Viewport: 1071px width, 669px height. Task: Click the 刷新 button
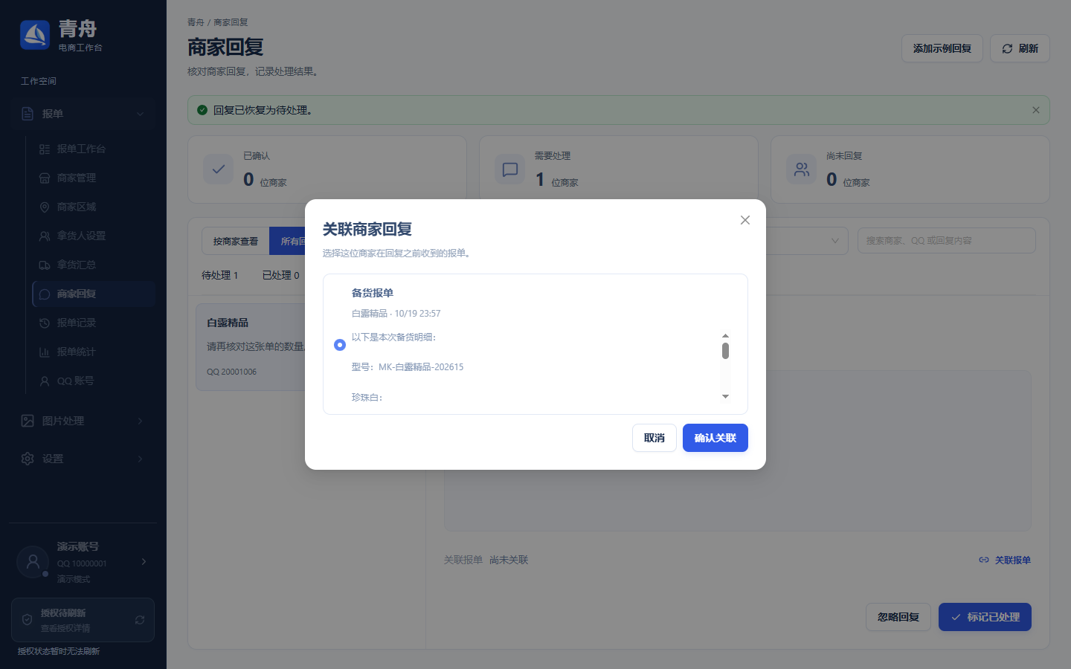[1020, 48]
